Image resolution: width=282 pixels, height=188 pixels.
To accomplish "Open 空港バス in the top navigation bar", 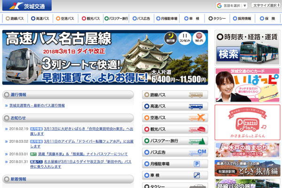I will tap(65, 18).
